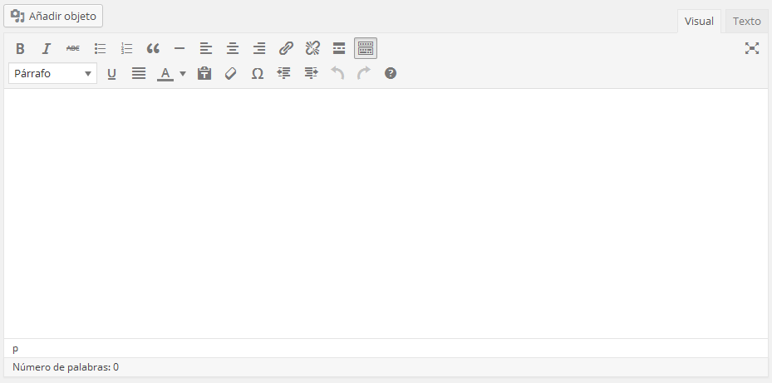Insert a bulleted list
Image resolution: width=772 pixels, height=383 pixels.
point(100,48)
